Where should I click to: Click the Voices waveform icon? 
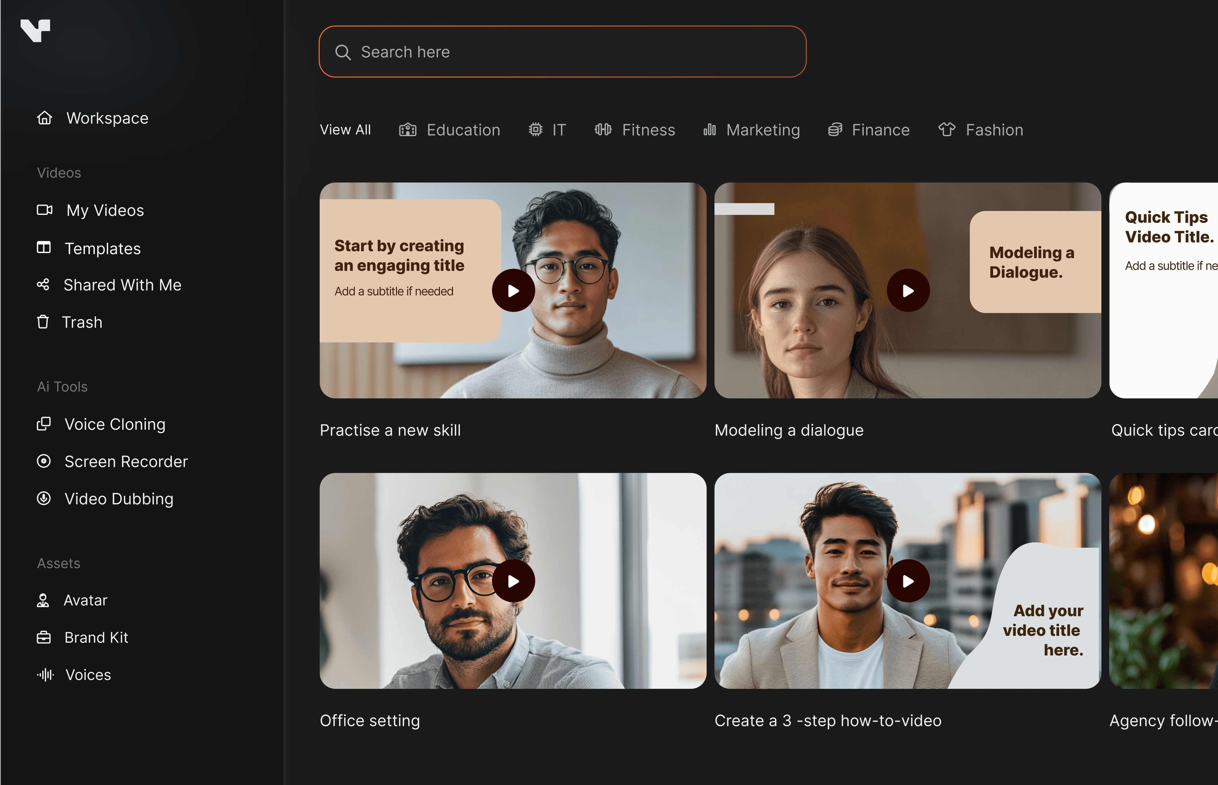click(45, 674)
